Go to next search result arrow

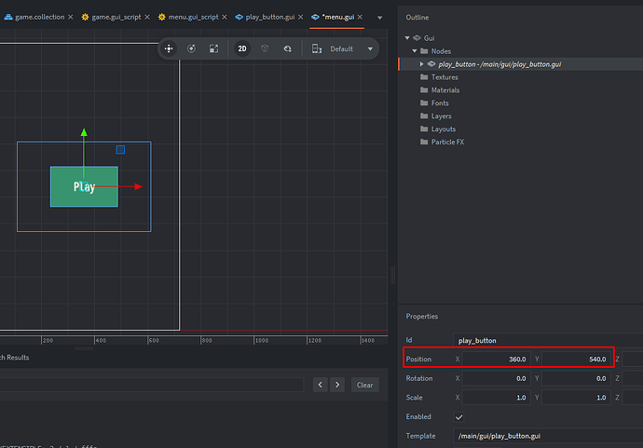coord(336,385)
